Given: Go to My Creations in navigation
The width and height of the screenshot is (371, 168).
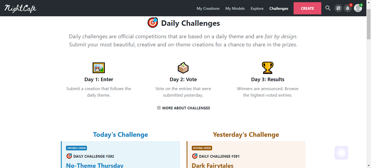Looking at the screenshot, I should coord(208,8).
